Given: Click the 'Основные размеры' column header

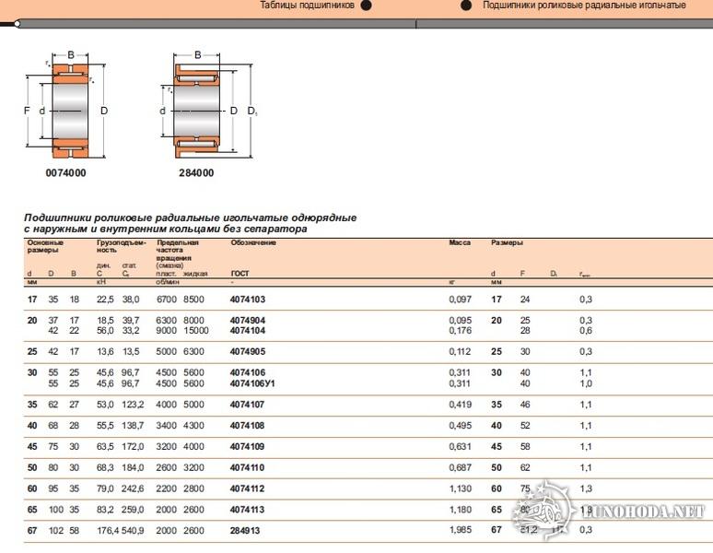Looking at the screenshot, I should [x=45, y=246].
